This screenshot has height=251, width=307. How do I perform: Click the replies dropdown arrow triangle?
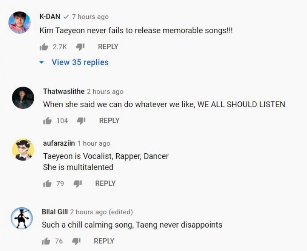tap(42, 62)
